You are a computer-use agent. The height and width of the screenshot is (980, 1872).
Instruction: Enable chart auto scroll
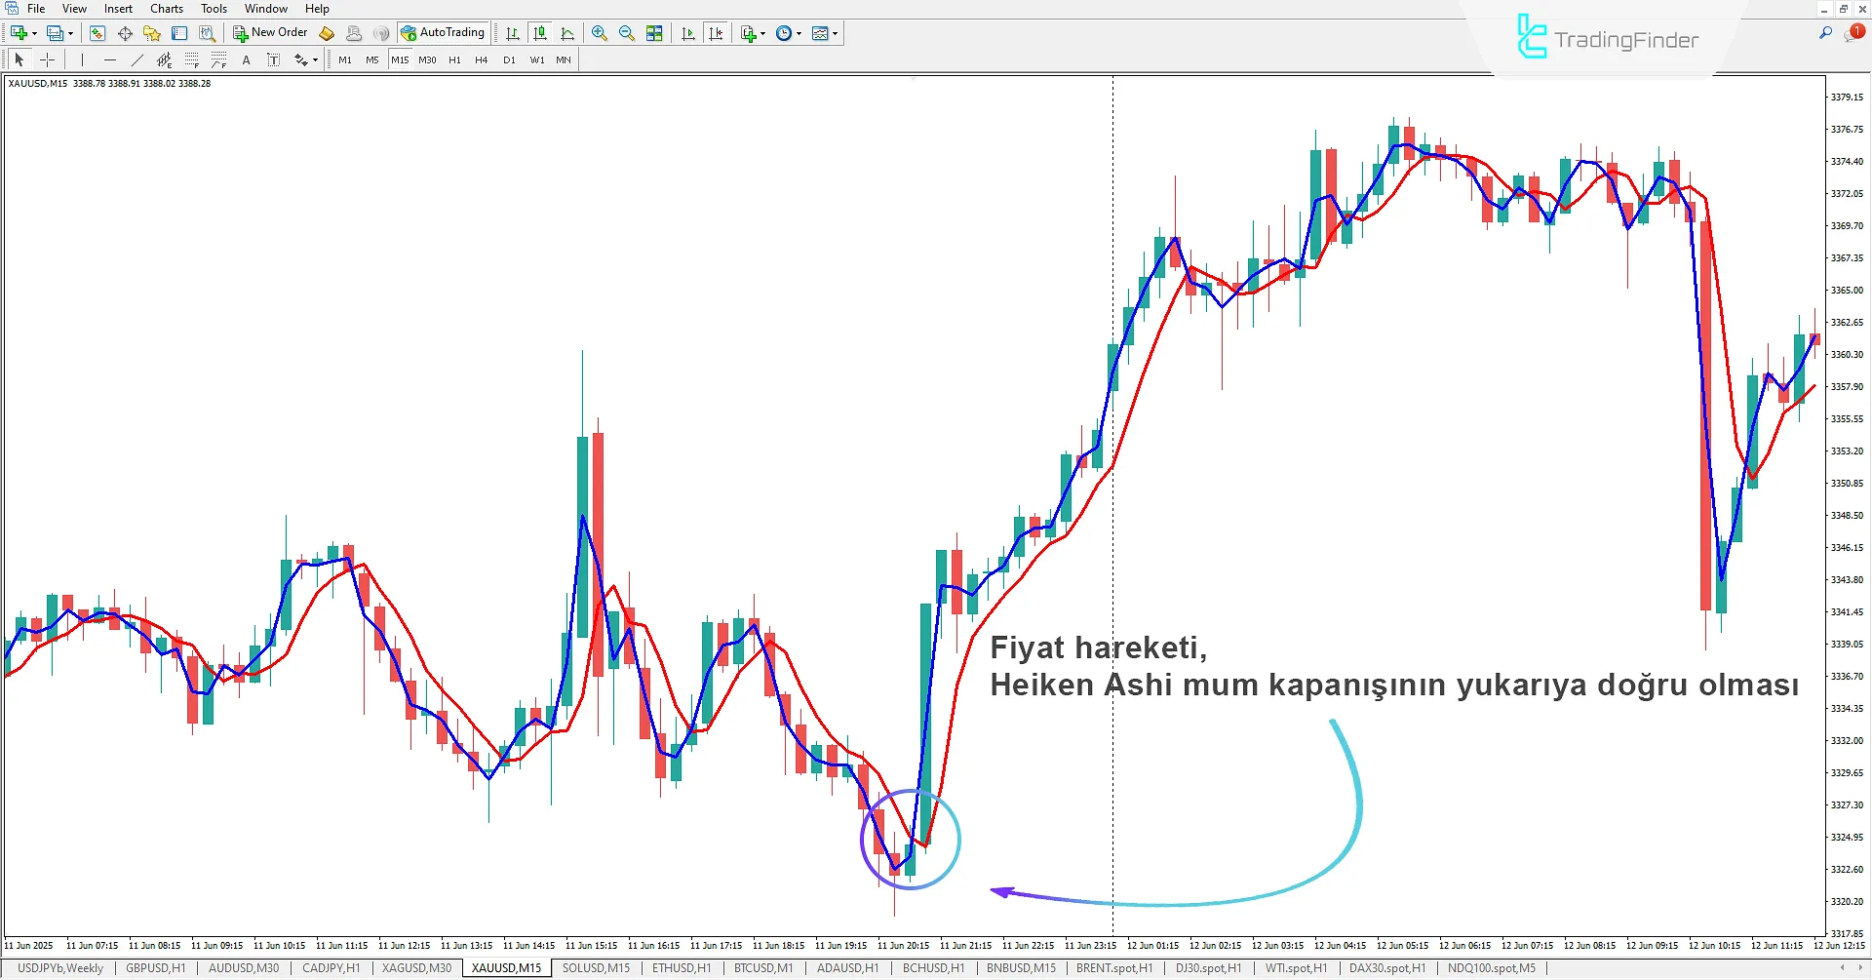point(687,32)
